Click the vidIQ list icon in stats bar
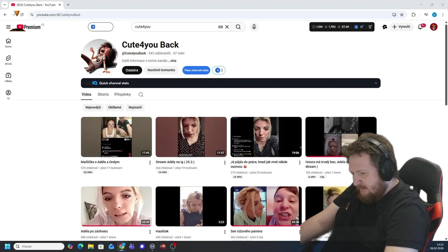Image resolution: width=448 pixels, height=252 pixels. (x=362, y=27)
